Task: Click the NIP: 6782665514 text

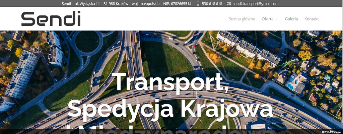Action: 177,4
